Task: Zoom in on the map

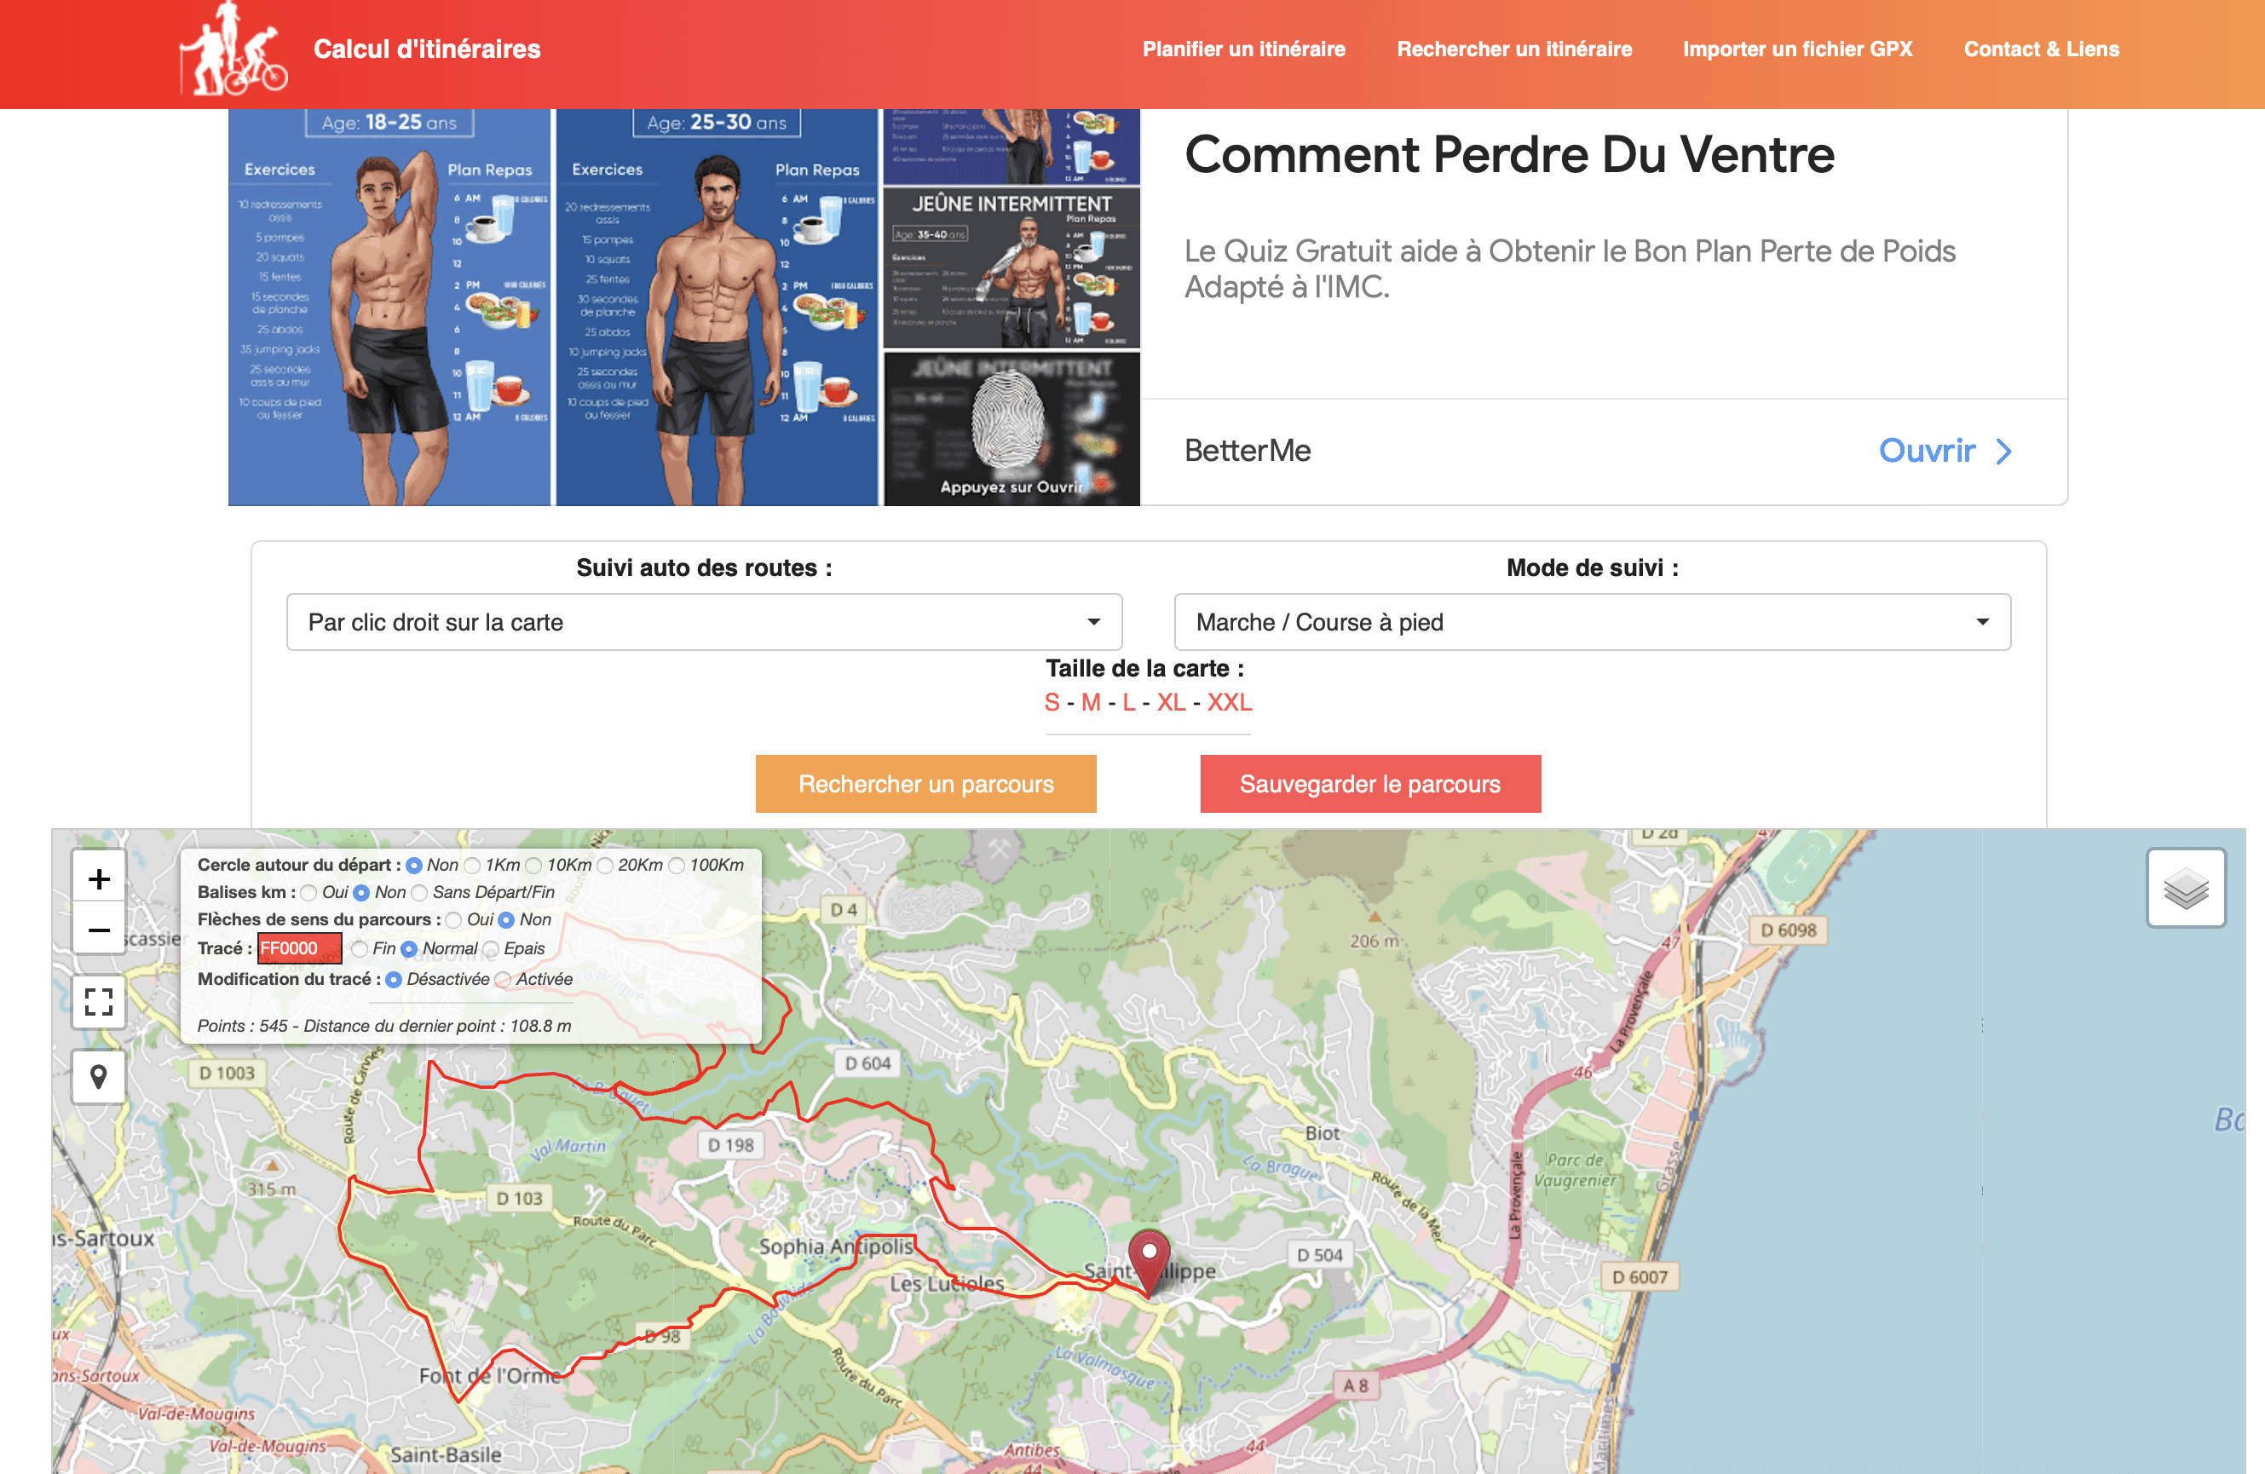Action: (99, 878)
